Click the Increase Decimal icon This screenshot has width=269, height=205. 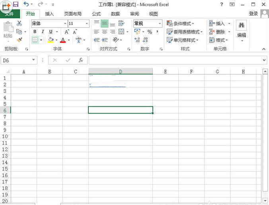pos(137,40)
